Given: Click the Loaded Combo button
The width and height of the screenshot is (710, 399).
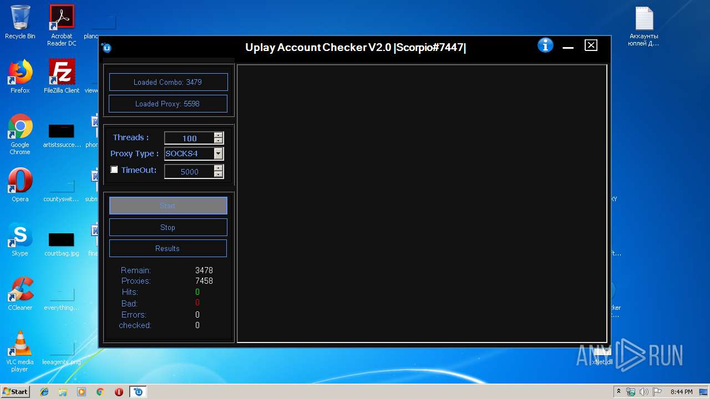Looking at the screenshot, I should pyautogui.click(x=168, y=82).
